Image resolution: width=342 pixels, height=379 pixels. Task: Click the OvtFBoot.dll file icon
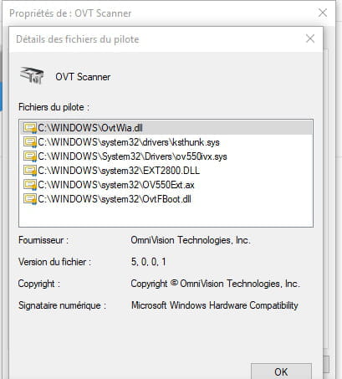pyautogui.click(x=30, y=199)
